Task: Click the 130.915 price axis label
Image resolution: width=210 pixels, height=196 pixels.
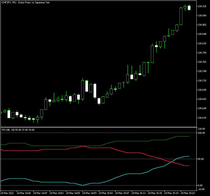Action: point(202,6)
